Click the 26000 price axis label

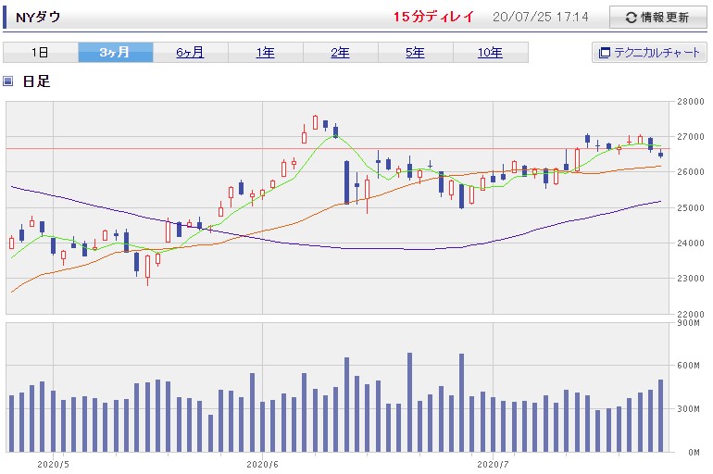pos(691,172)
